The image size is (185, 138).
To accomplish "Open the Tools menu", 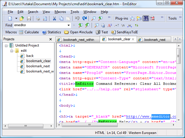I will coord(75,12).
